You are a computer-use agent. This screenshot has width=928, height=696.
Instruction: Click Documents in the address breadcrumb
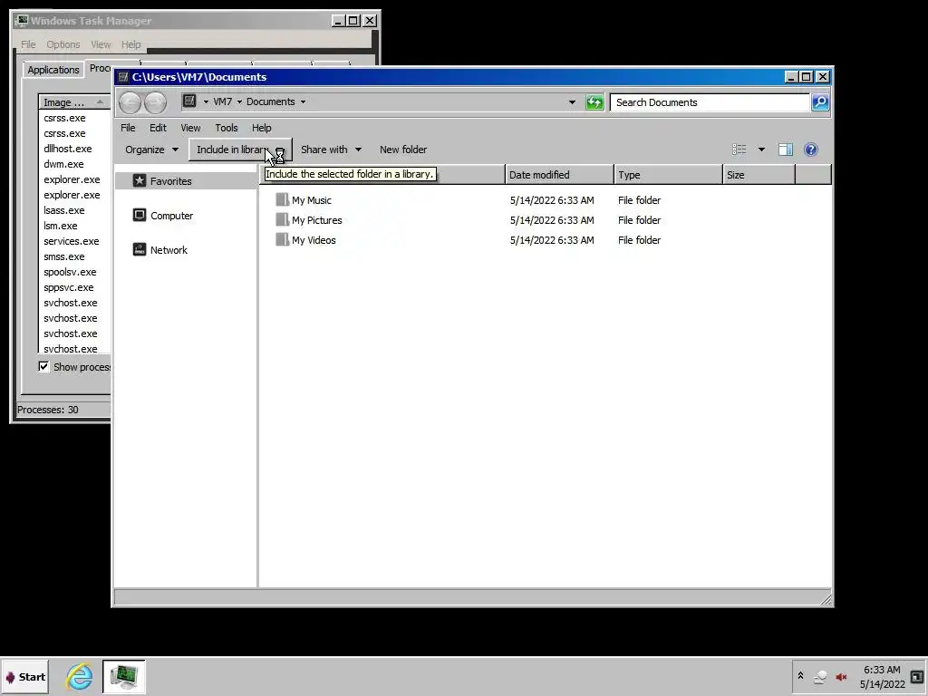270,101
